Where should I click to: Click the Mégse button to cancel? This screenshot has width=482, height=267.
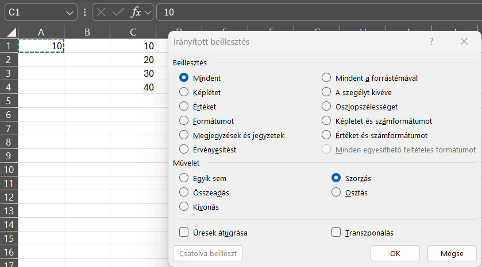[452, 253]
